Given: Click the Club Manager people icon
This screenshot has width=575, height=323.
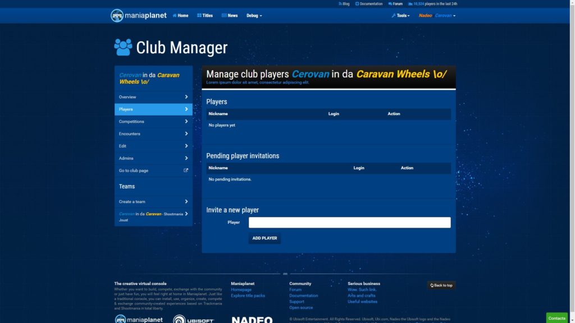Looking at the screenshot, I should click(123, 47).
